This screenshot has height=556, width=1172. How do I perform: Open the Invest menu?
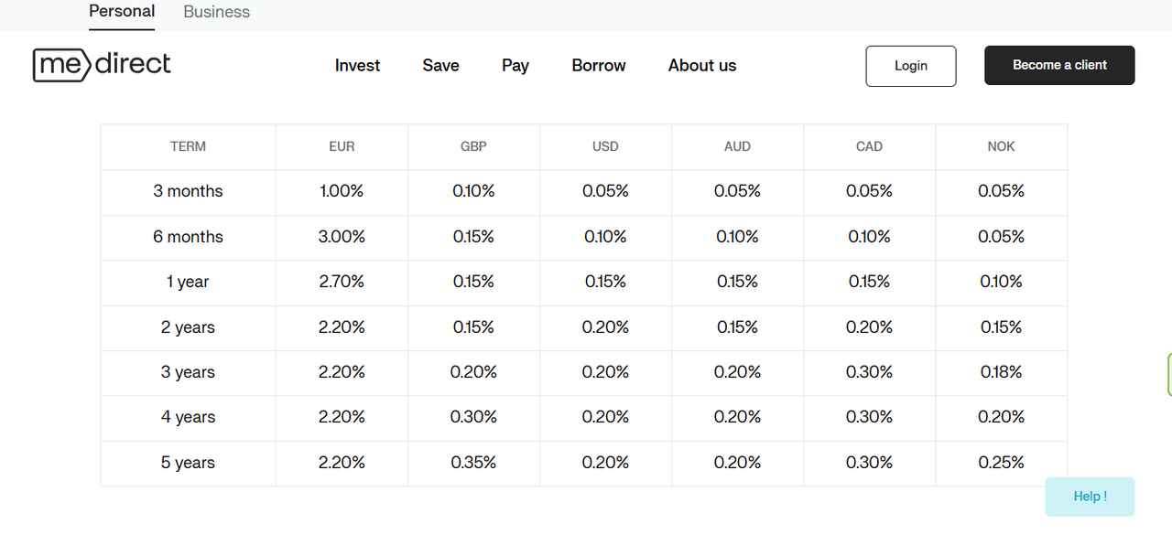tap(357, 66)
